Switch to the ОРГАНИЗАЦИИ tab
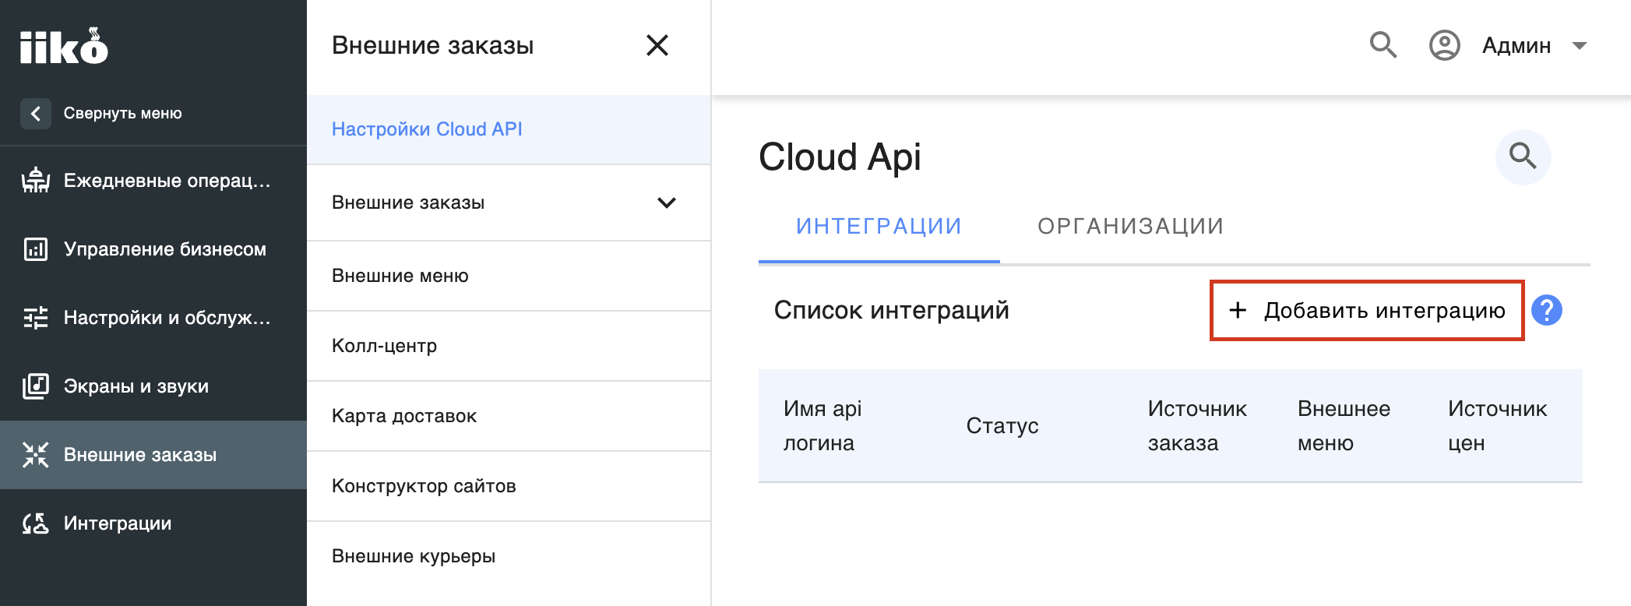 [1131, 227]
